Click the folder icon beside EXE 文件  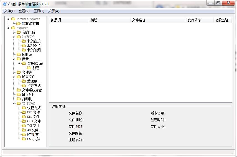[24, 112]
